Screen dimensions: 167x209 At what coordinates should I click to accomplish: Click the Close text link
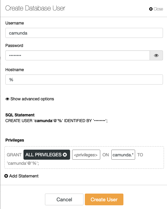(158, 9)
